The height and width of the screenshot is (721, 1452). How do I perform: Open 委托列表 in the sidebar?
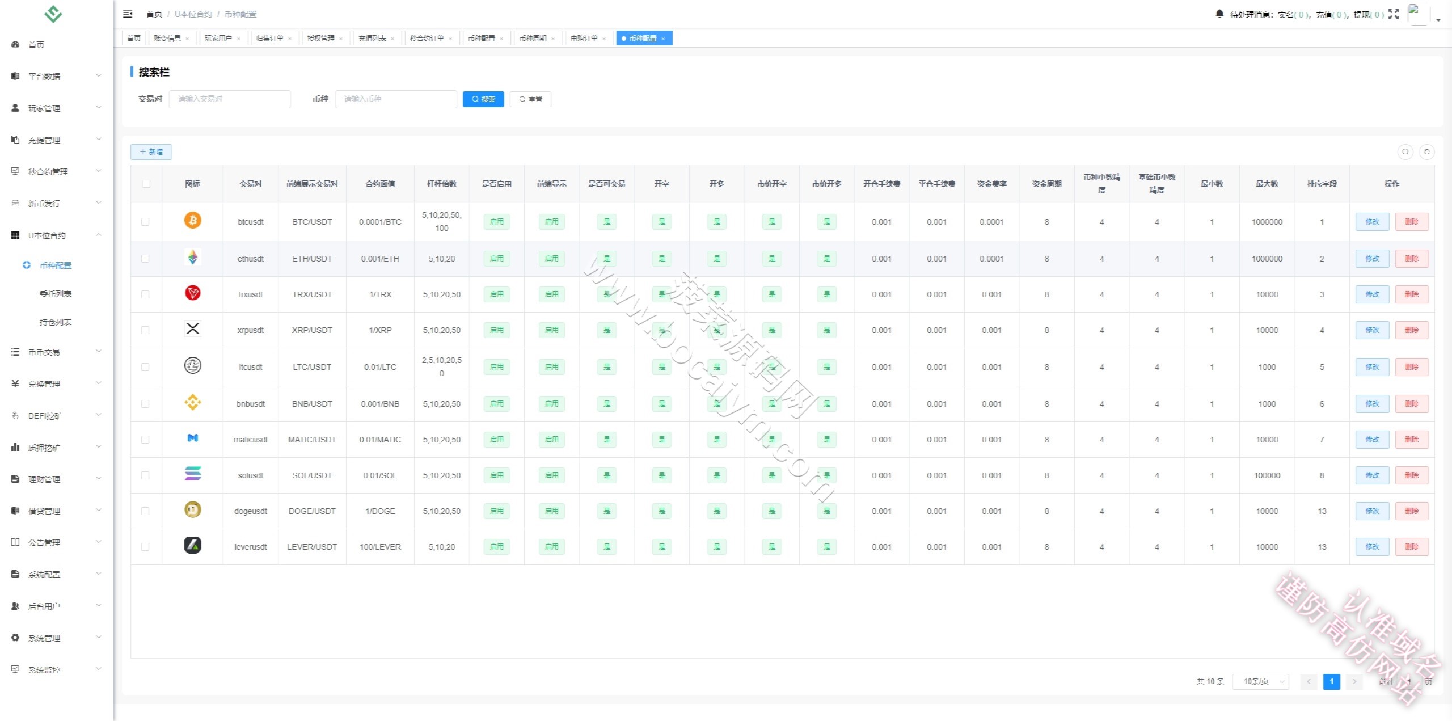click(56, 294)
